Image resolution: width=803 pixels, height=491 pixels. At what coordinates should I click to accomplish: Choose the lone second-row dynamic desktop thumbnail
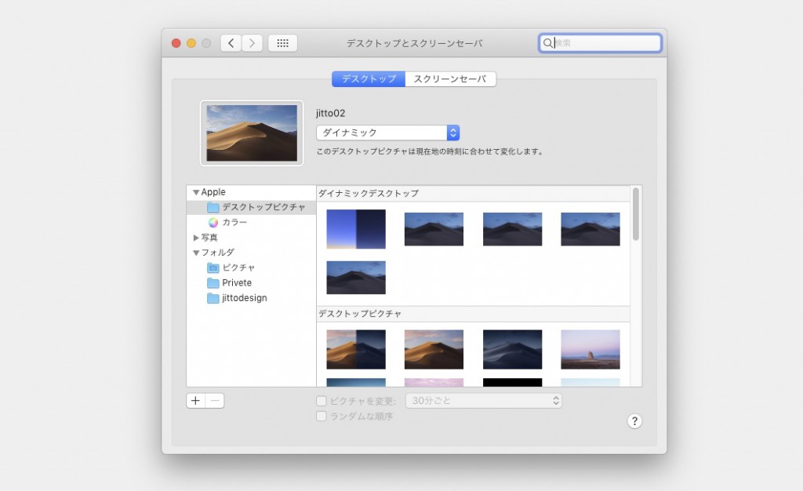click(356, 278)
